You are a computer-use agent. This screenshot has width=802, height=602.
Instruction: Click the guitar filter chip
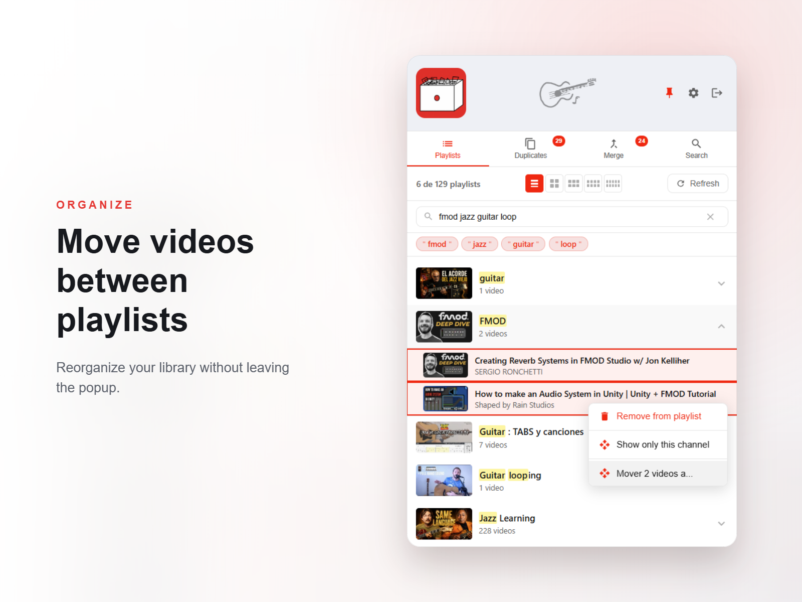click(x=523, y=244)
